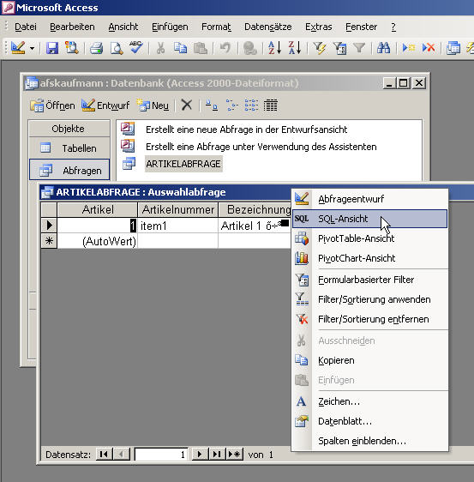Click the Print icon

click(x=97, y=48)
